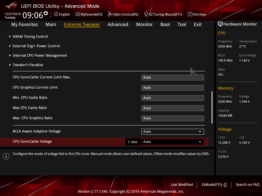Viewport: 262px width, 196px height.
Task: Expand DRAM Timing Control submenu
Action: [30, 36]
